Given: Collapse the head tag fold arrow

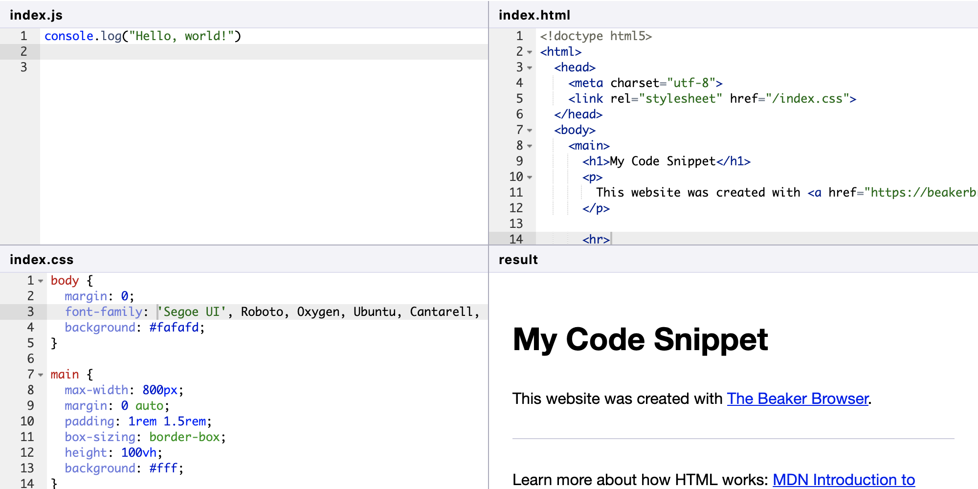Looking at the screenshot, I should pyautogui.click(x=530, y=68).
